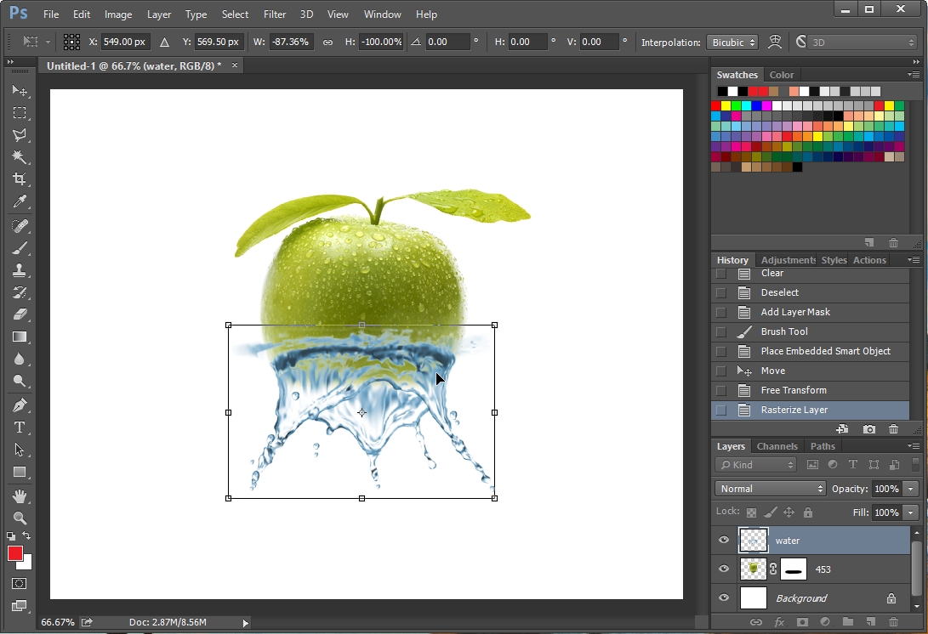Open the Fill slider dropdown
The height and width of the screenshot is (634, 928).
[x=910, y=512]
